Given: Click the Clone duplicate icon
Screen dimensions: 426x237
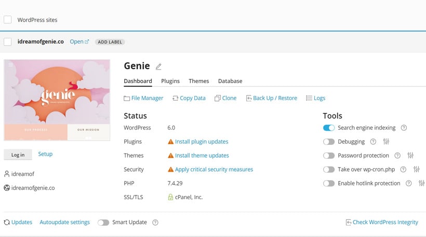Looking at the screenshot, I should tap(217, 98).
